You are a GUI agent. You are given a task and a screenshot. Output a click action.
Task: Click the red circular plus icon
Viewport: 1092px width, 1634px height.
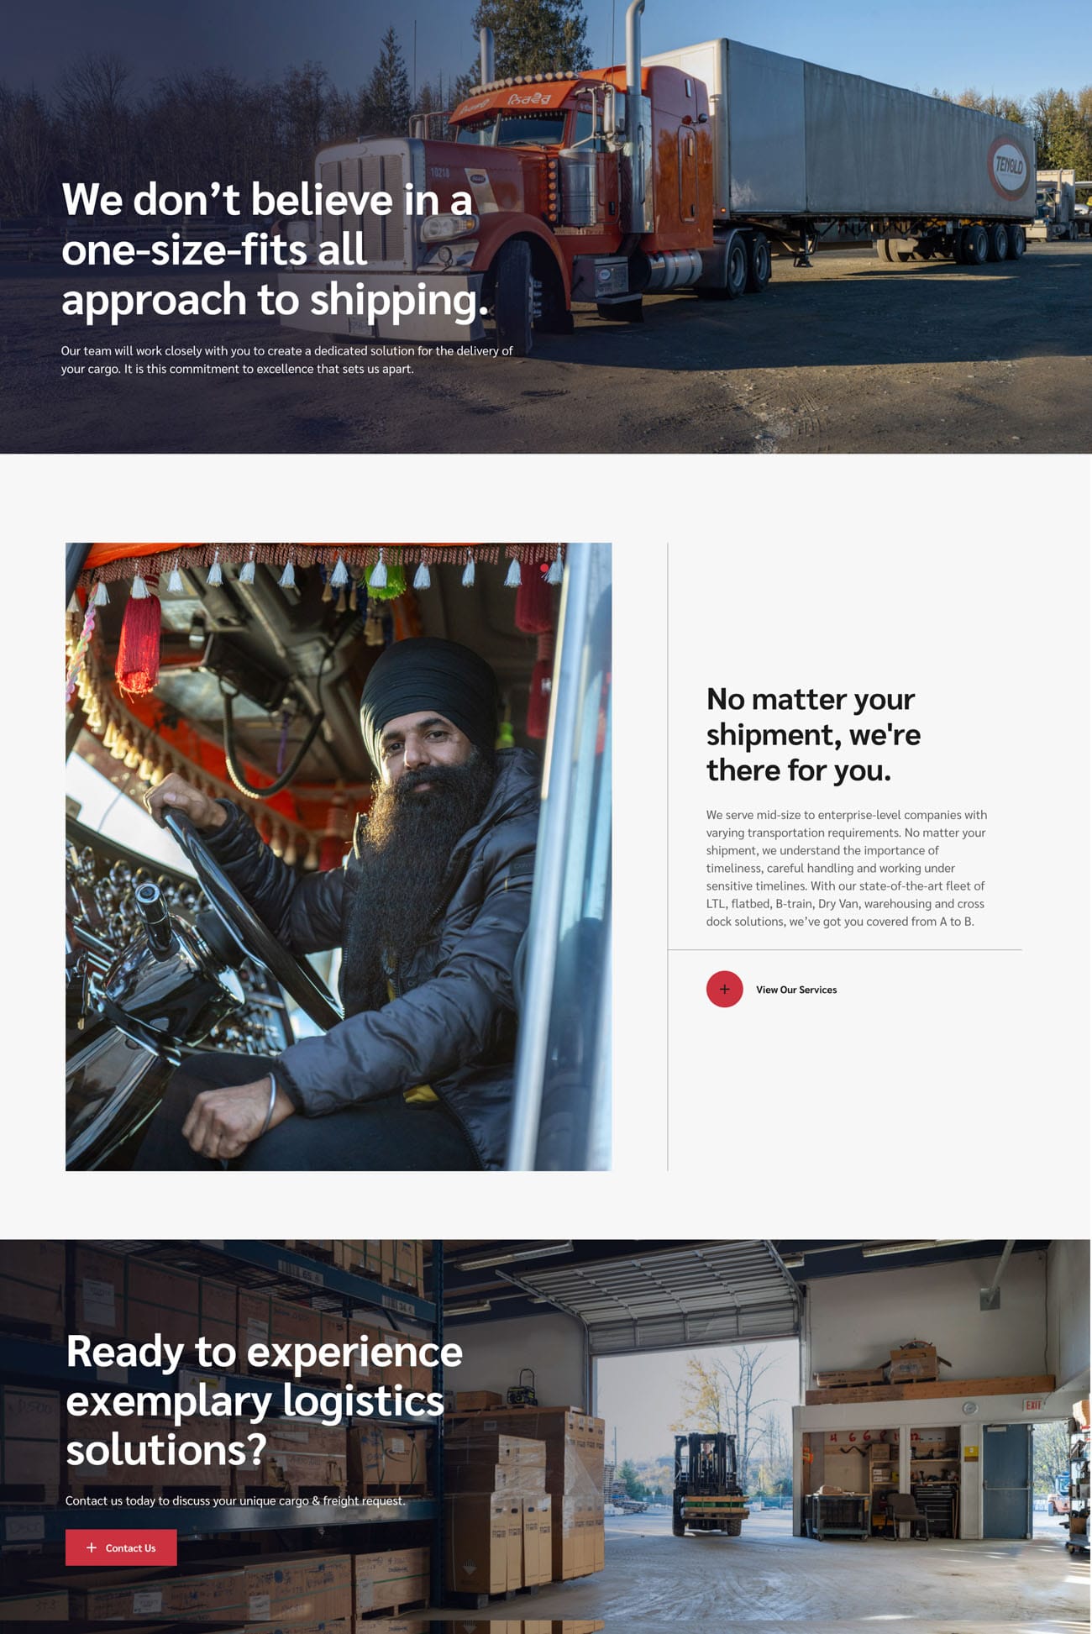point(724,989)
